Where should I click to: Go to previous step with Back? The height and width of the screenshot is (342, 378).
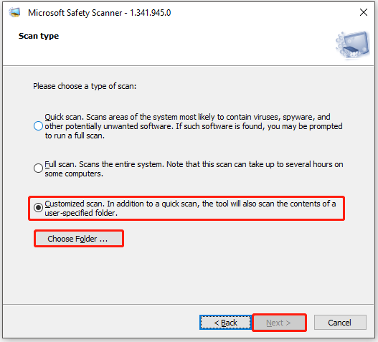point(225,323)
